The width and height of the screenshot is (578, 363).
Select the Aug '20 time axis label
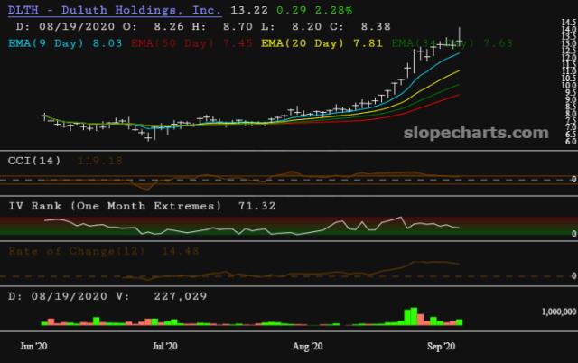(307, 347)
